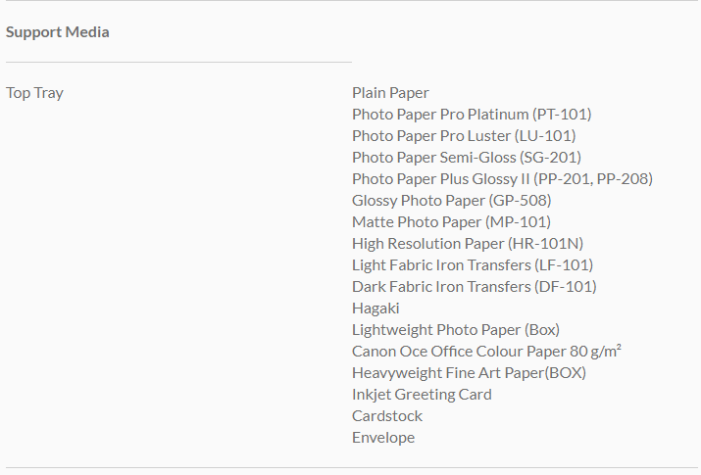
Task: Select the Top Tray label
Action: click(34, 93)
